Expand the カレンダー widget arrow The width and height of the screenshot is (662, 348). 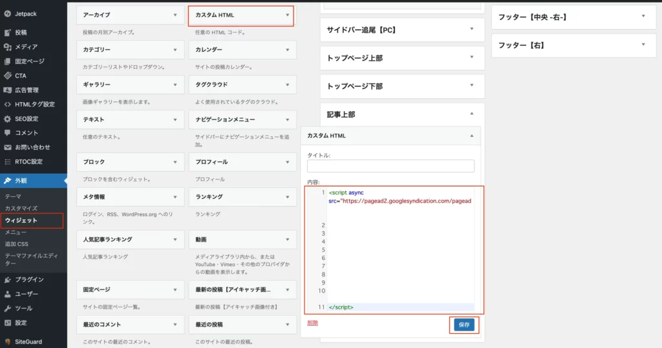pos(288,50)
